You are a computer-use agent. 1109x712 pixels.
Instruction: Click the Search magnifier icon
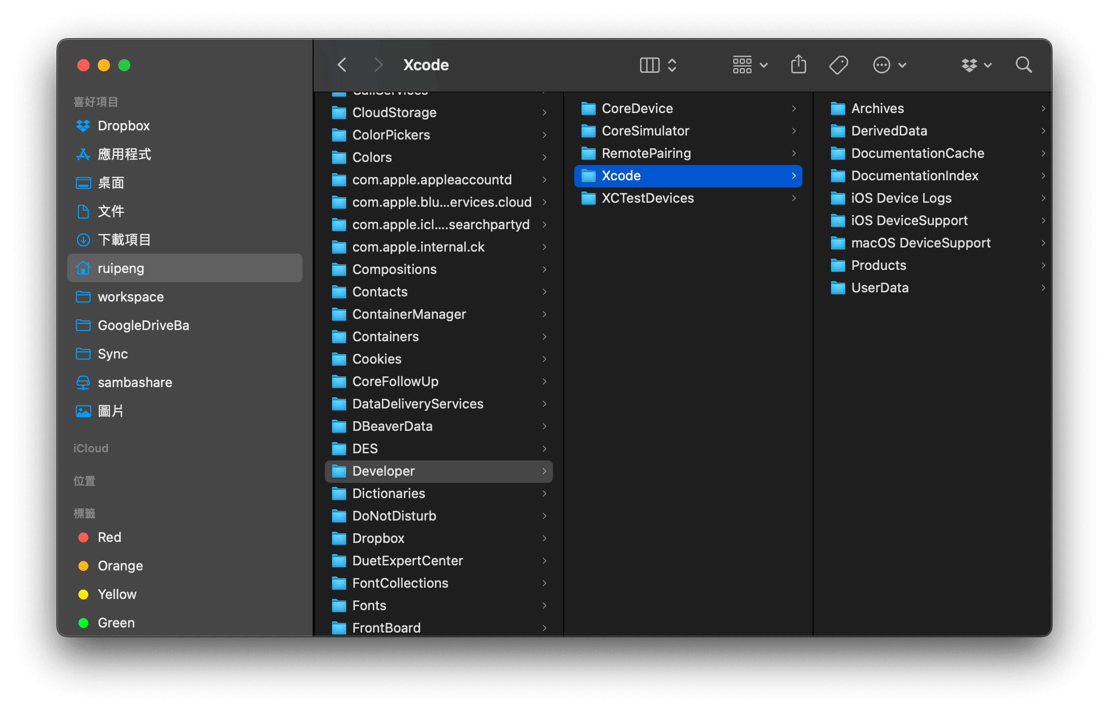[x=1023, y=65]
